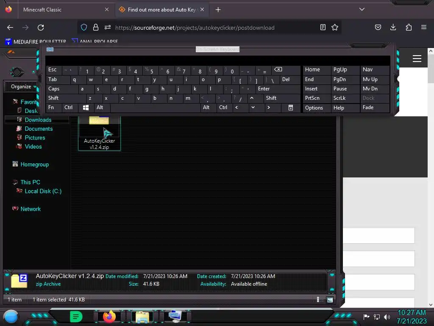Click the Help key on the keyboard
Viewport: 434px width, 326px height.
pyautogui.click(x=345, y=108)
